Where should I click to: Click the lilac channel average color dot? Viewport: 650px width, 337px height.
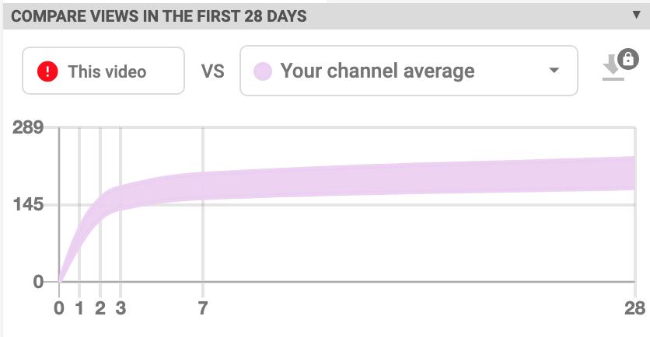[263, 71]
